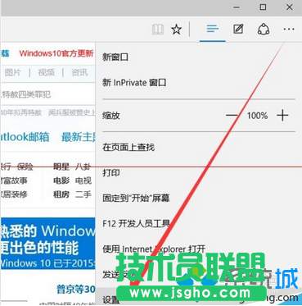Minimize the Edge browser window
302x306 pixels.
pyautogui.click(x=237, y=7)
